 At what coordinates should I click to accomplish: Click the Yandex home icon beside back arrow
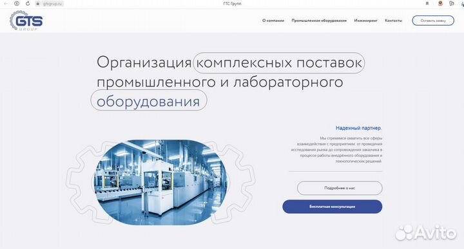(x=17, y=4)
